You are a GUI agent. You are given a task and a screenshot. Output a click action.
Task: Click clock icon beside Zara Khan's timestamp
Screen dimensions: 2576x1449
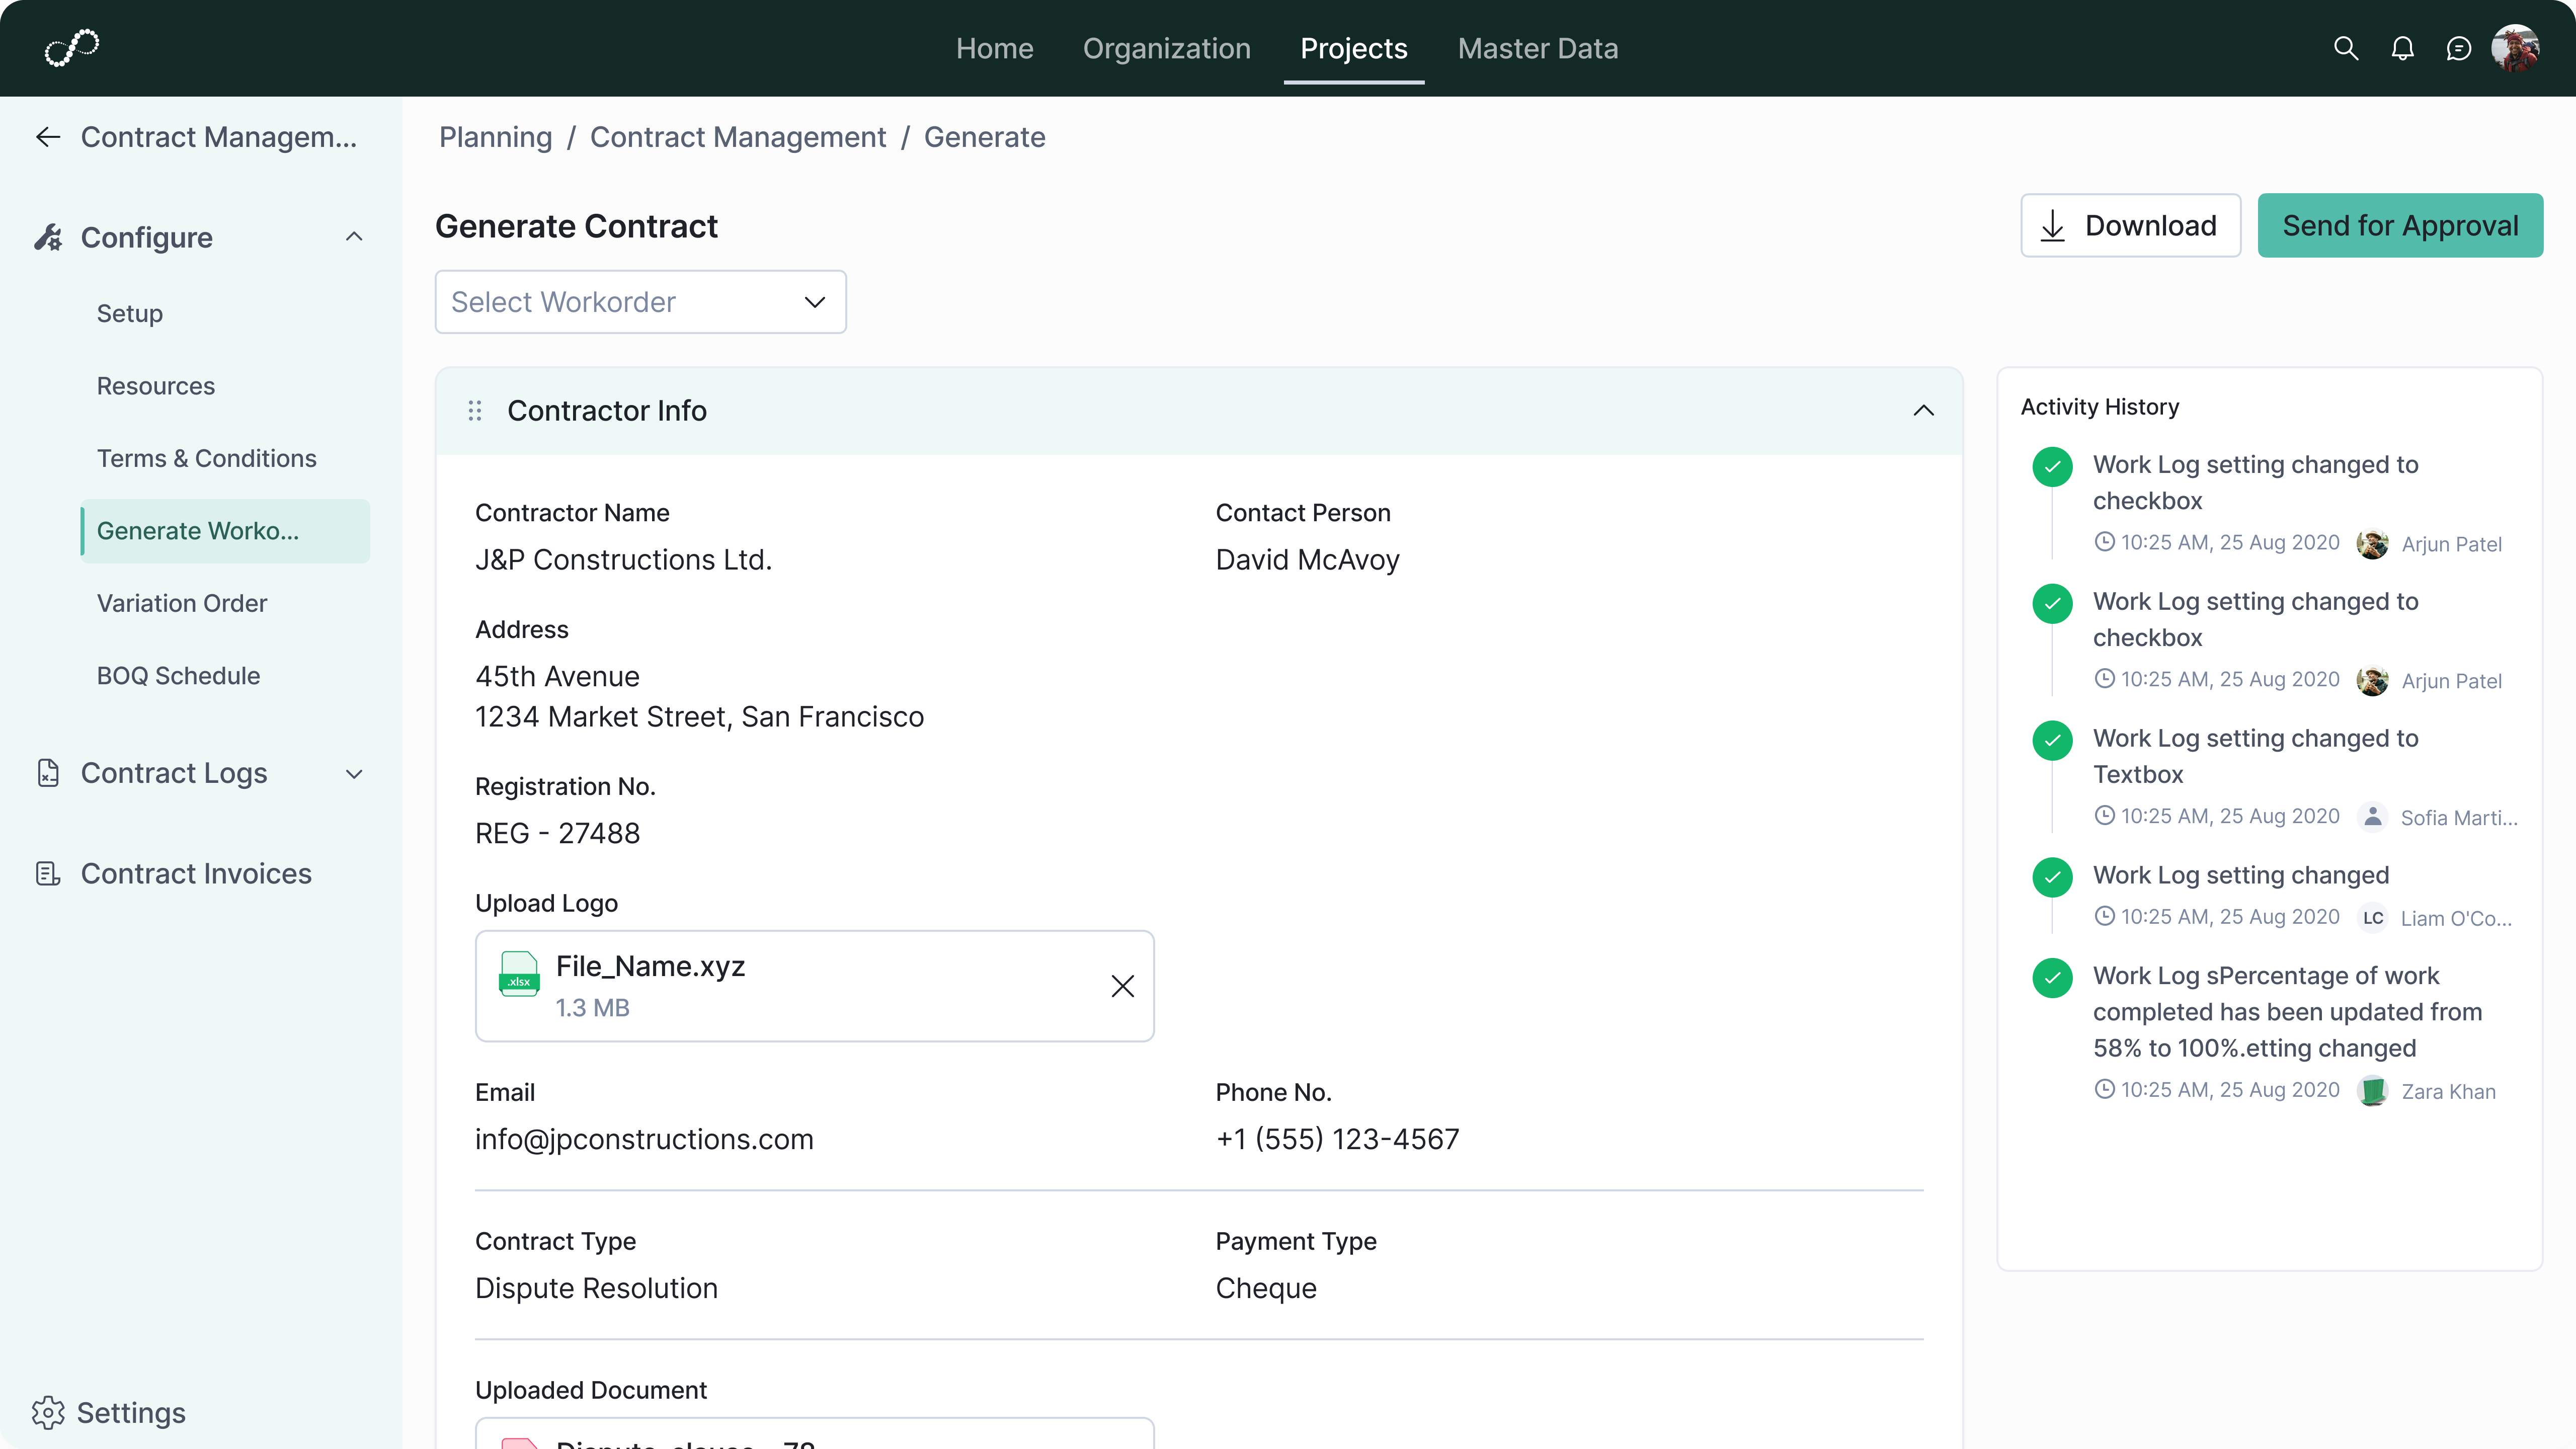(2105, 1089)
